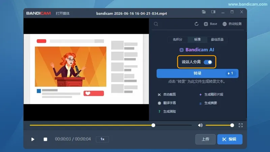Click 生成精彩片段 option
The height and width of the screenshot is (152, 270).
pos(211,95)
